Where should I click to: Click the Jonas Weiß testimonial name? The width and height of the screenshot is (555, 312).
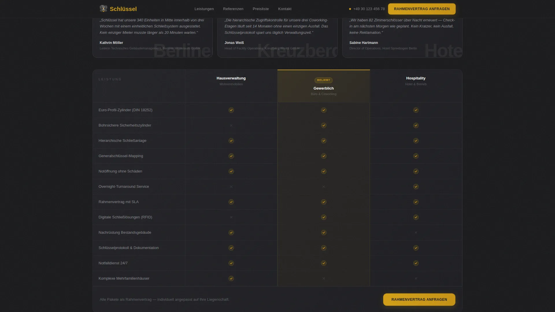[234, 43]
